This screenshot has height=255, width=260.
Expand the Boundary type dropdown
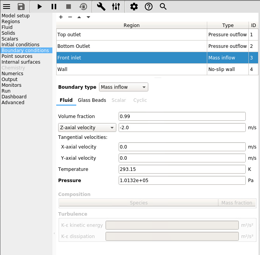[123, 87]
